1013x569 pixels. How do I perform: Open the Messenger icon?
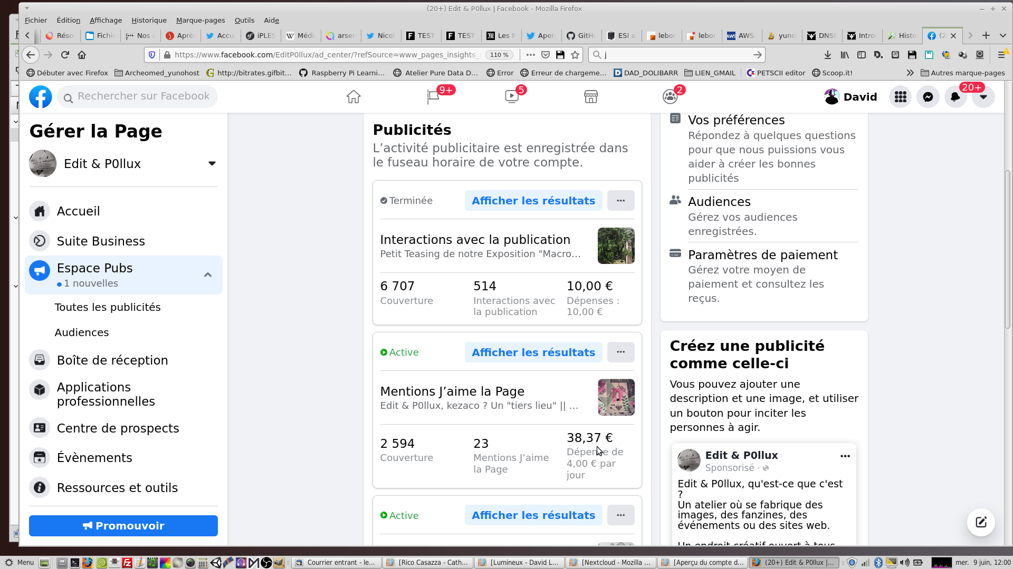[928, 97]
